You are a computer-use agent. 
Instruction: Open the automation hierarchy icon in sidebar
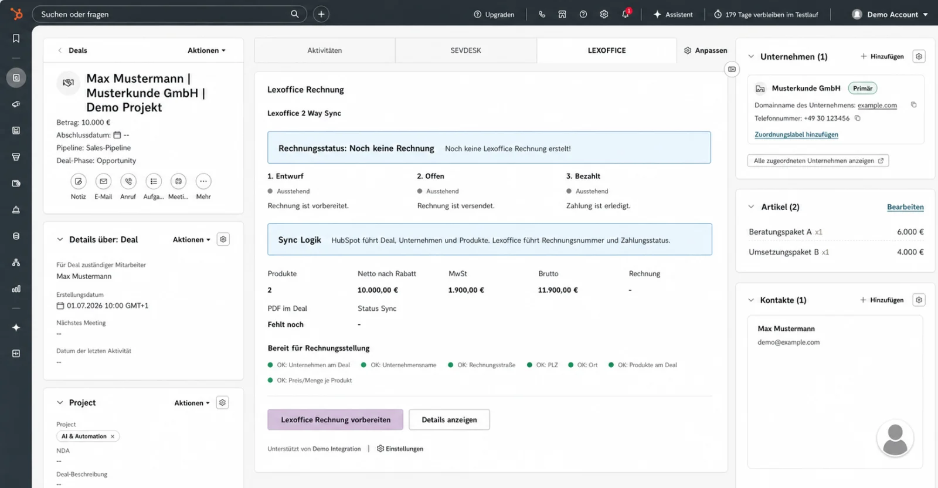tap(16, 262)
